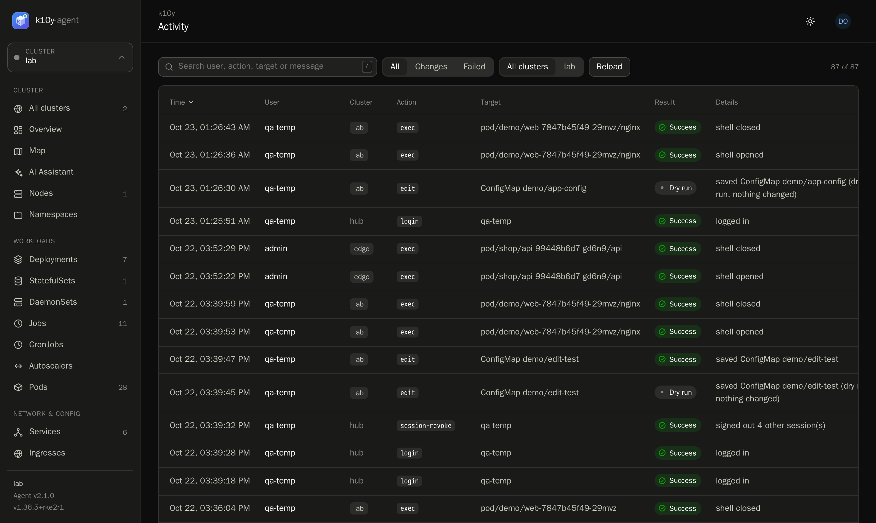Screen dimensions: 876x523
Task: Click the k10y-agent logo icon
Action: [21, 20]
